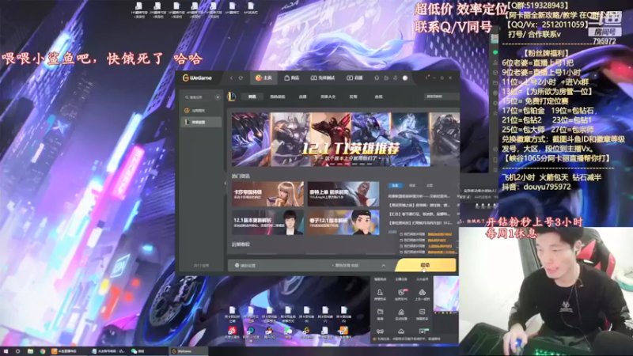Select the 英雄联盟 game in the sidebar
633x356 pixels.
[x=201, y=122]
